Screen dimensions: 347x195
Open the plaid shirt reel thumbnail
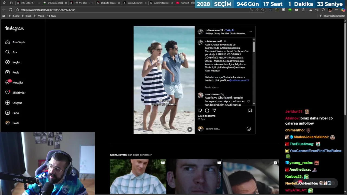(x=138, y=177)
